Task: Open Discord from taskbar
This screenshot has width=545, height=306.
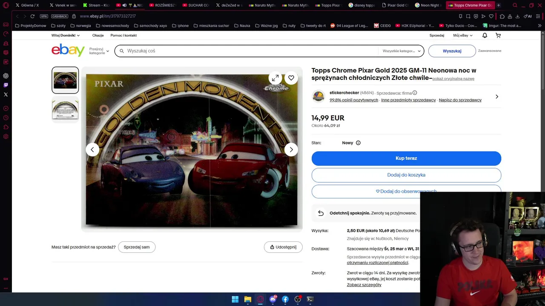Action: point(273,299)
